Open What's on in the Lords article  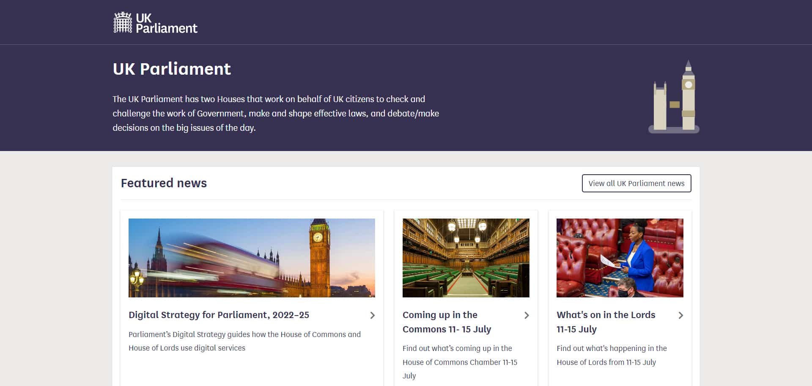tap(606, 322)
